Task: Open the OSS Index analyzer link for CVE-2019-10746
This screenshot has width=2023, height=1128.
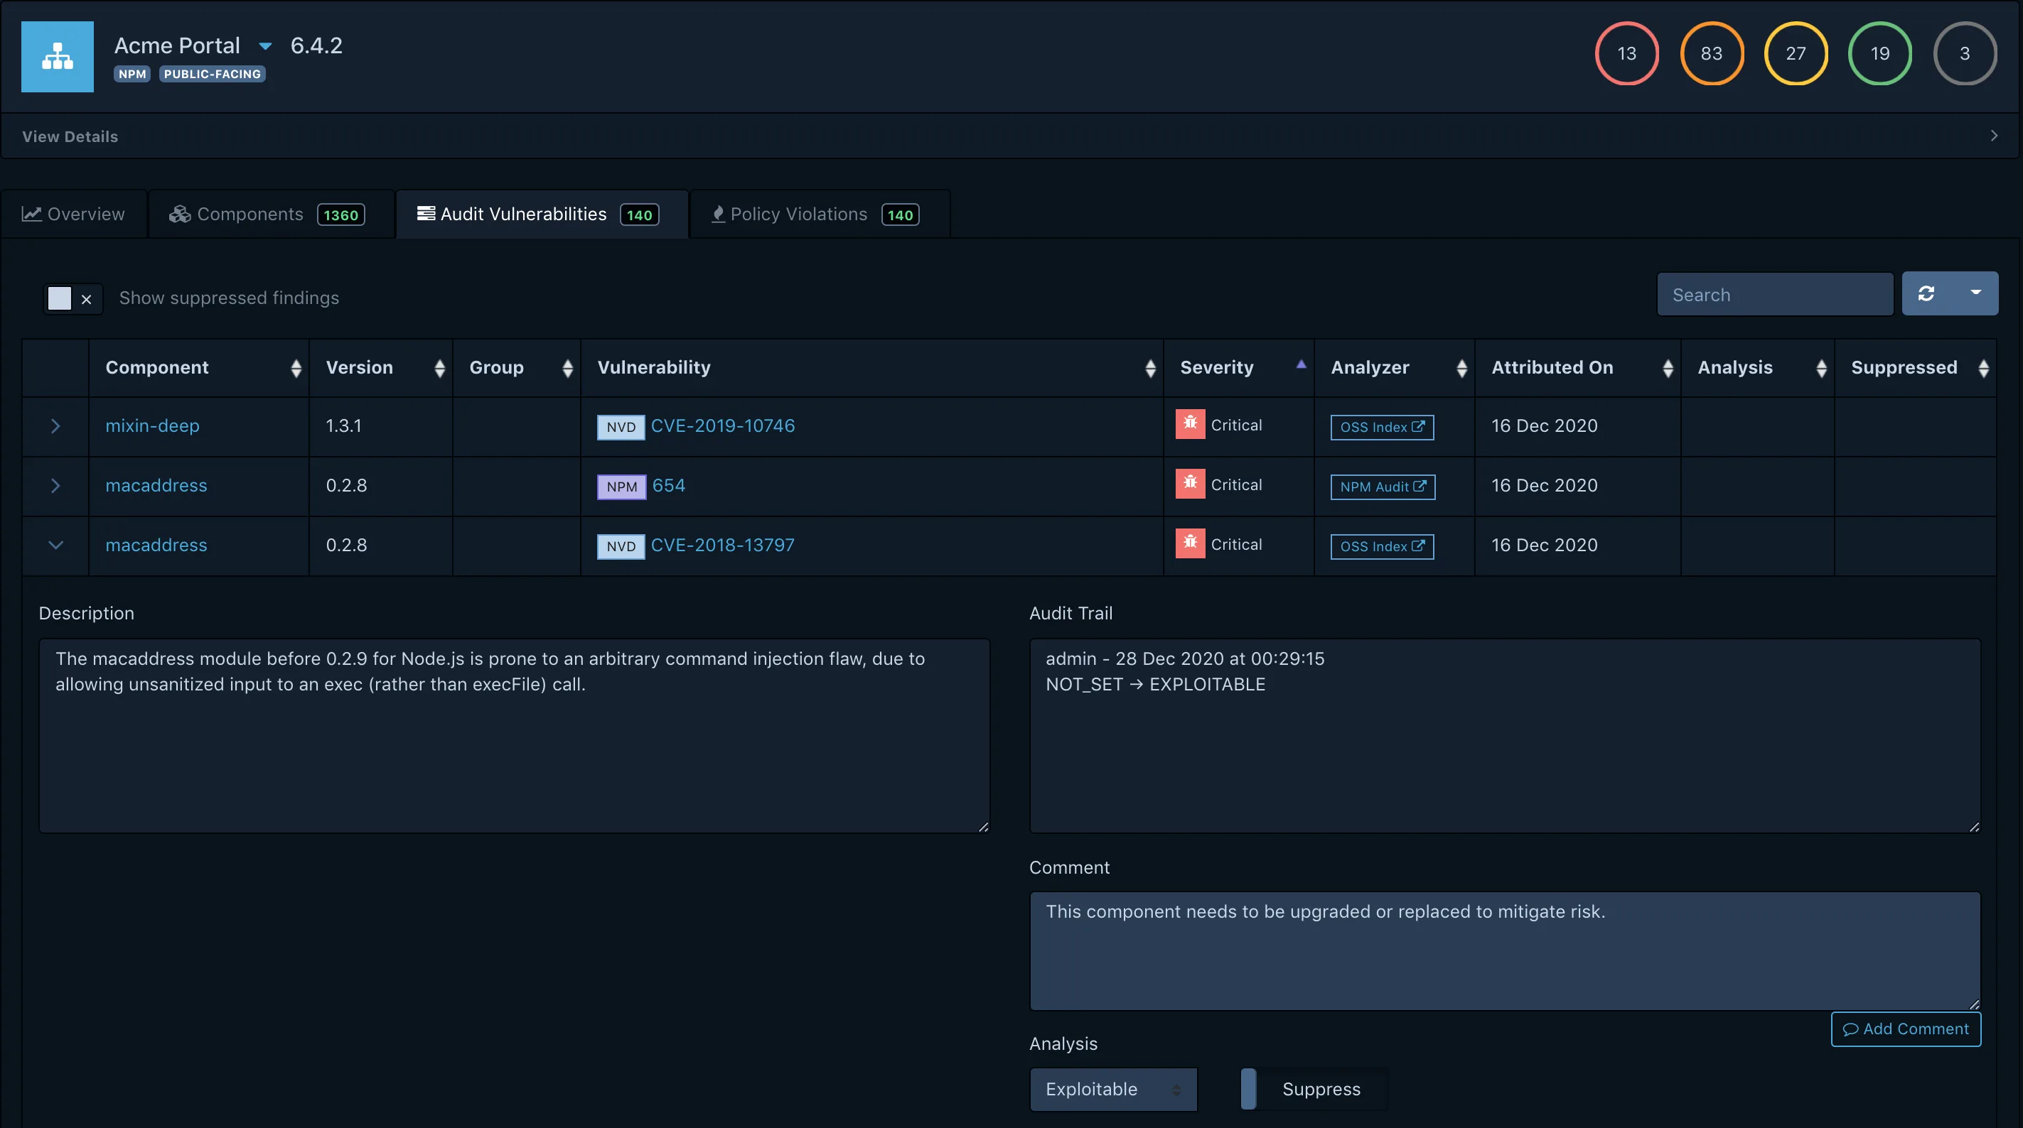Action: (x=1381, y=426)
